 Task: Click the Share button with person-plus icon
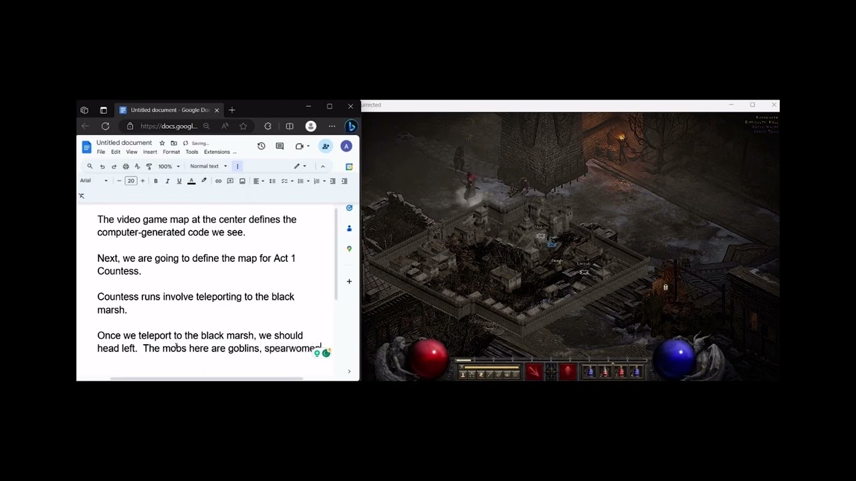(x=326, y=146)
